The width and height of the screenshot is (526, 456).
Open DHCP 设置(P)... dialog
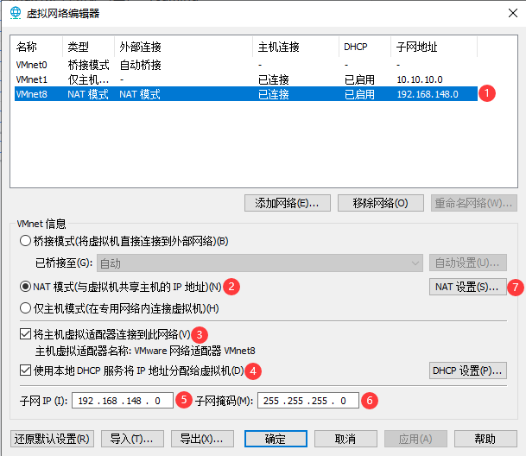(467, 370)
